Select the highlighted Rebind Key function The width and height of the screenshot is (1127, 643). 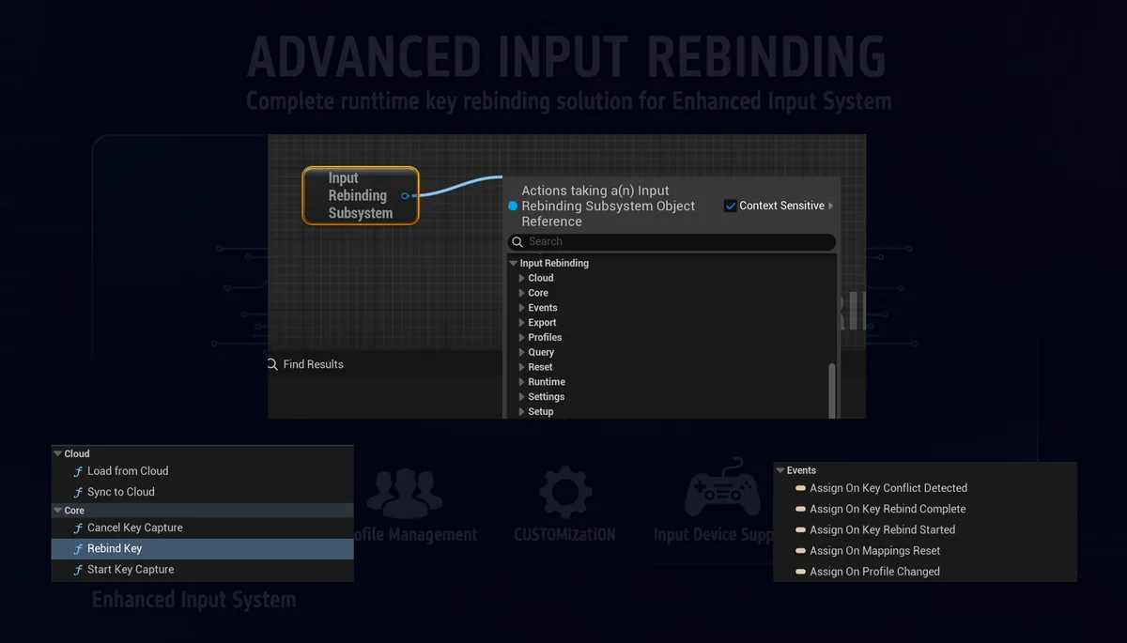pyautogui.click(x=202, y=548)
